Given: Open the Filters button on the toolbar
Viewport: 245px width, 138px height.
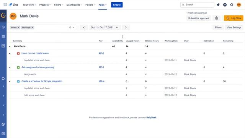Looking at the screenshot, I should point(218,27).
